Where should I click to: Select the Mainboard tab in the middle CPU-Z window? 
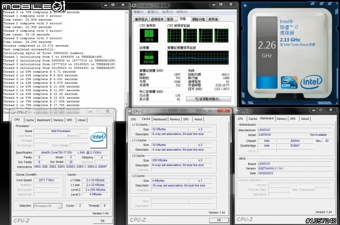click(x=160, y=119)
